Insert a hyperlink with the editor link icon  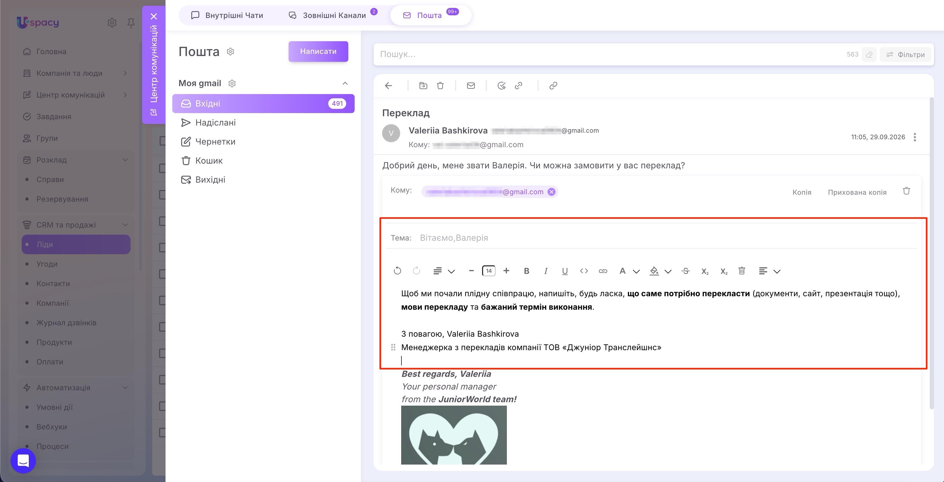[603, 271]
